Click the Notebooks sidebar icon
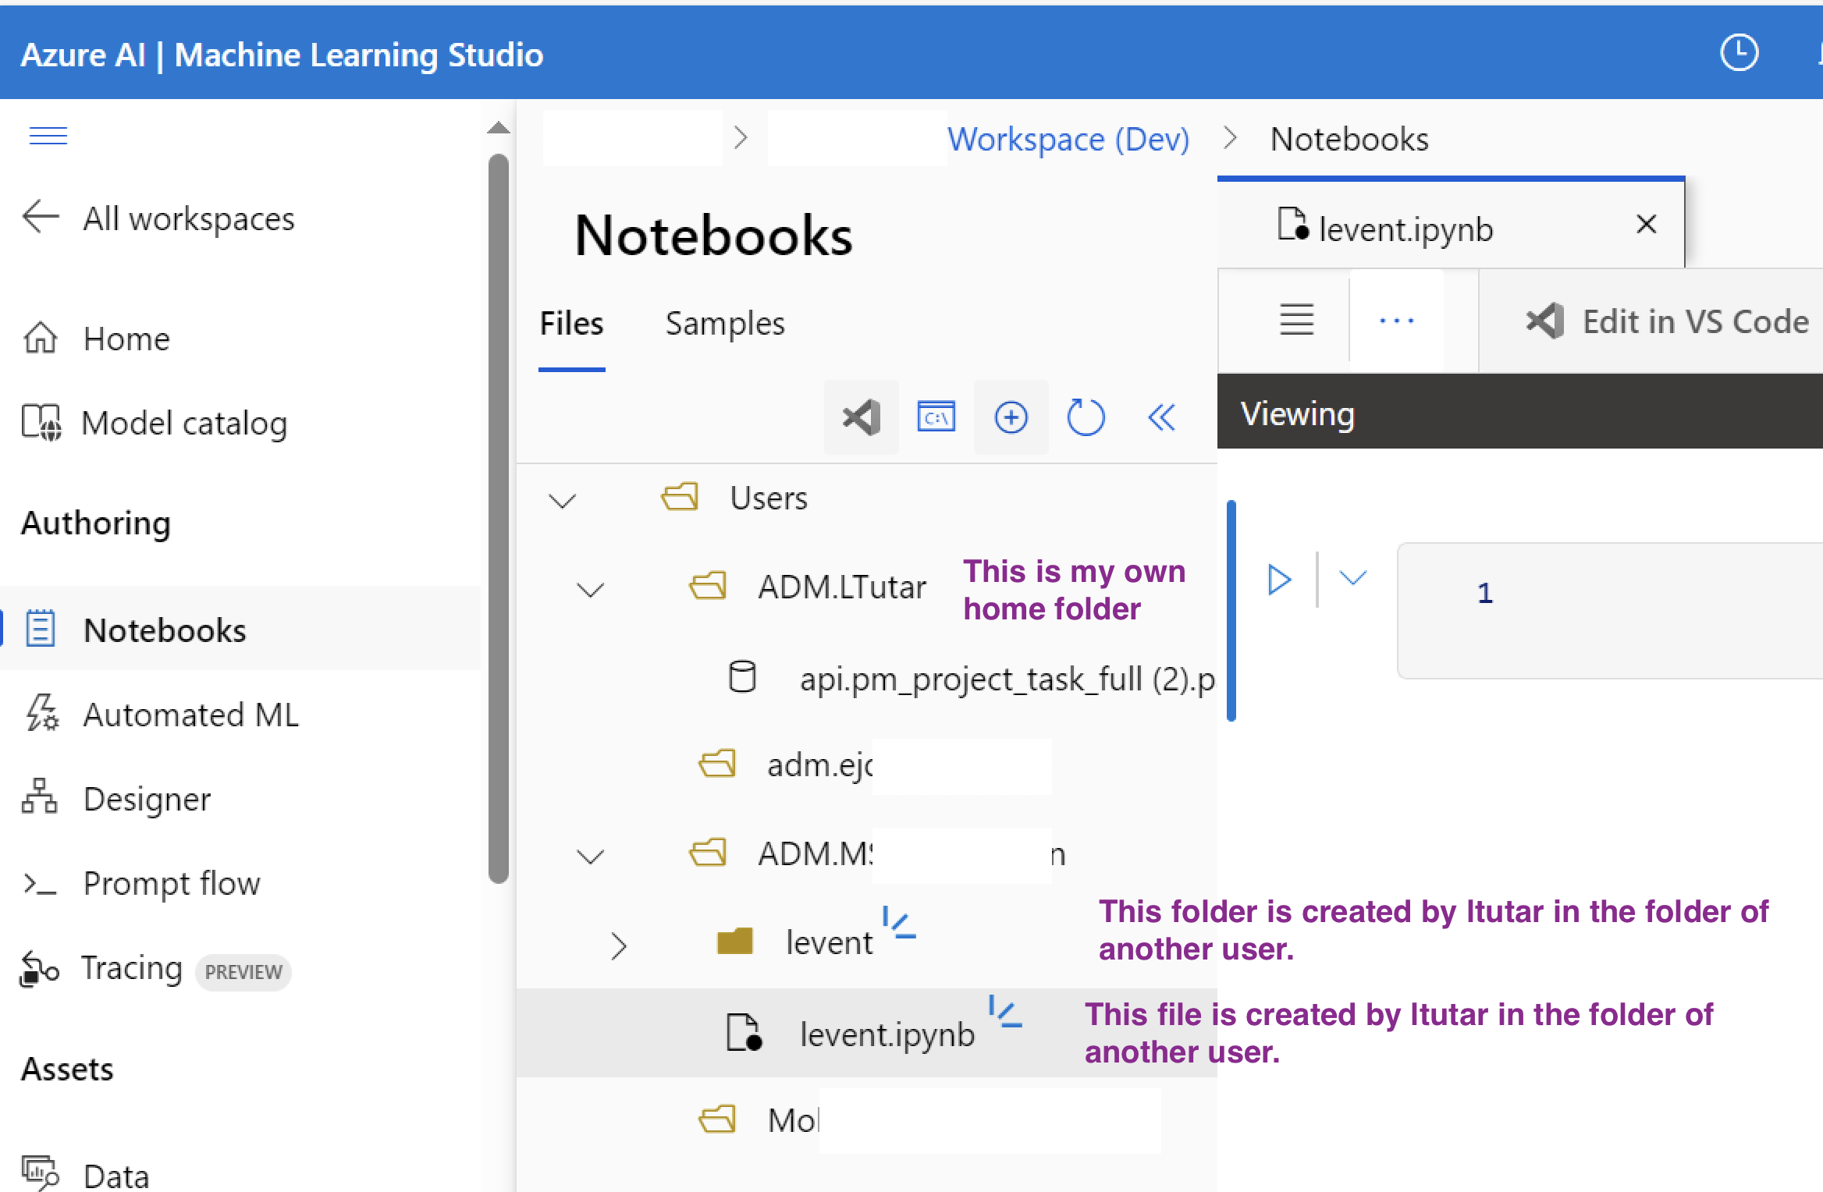This screenshot has height=1192, width=1823. [41, 629]
